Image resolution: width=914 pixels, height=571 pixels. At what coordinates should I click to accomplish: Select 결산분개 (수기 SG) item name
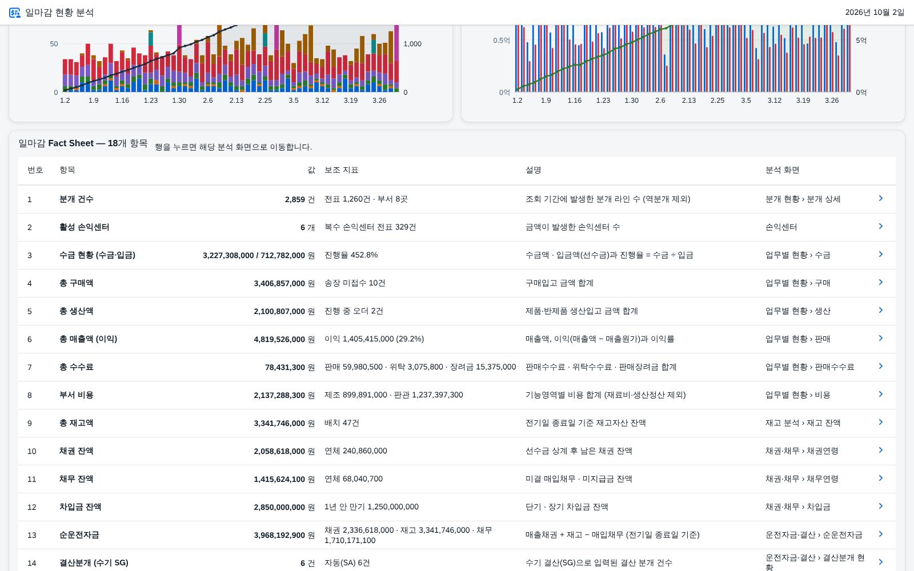(94, 563)
